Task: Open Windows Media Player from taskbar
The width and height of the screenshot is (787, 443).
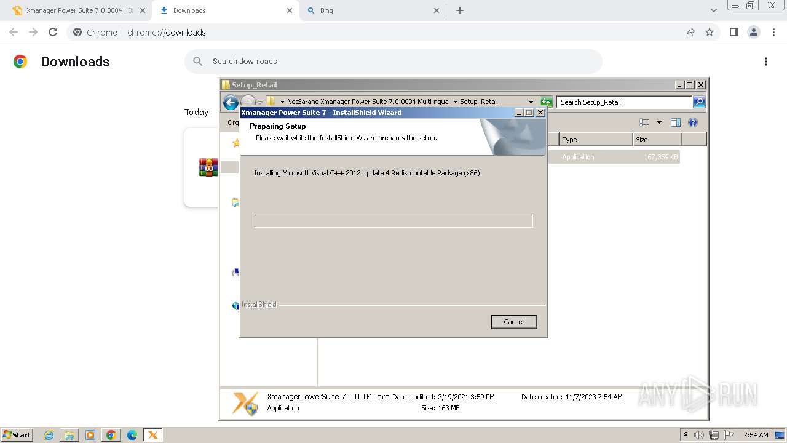Action: [90, 435]
